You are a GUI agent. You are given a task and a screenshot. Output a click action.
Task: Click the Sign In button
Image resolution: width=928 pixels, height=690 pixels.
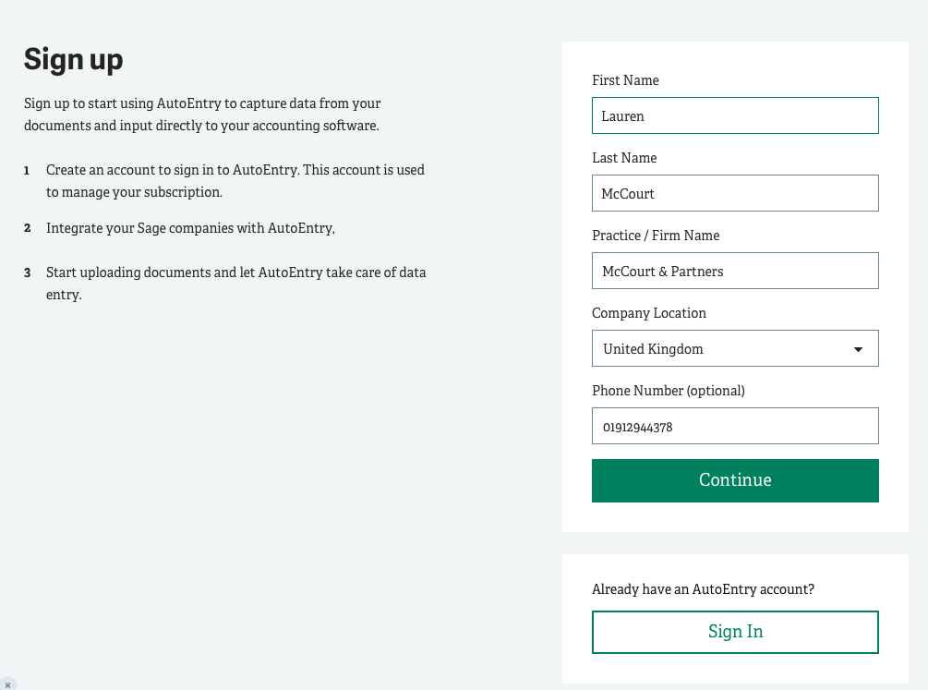pyautogui.click(x=734, y=632)
